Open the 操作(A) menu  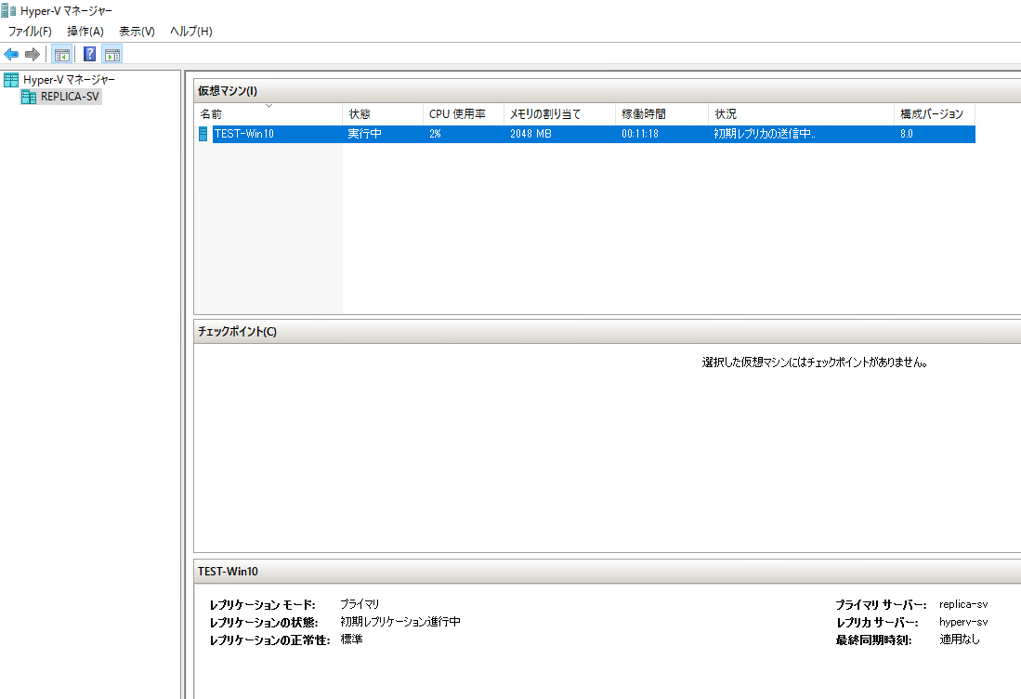point(85,32)
